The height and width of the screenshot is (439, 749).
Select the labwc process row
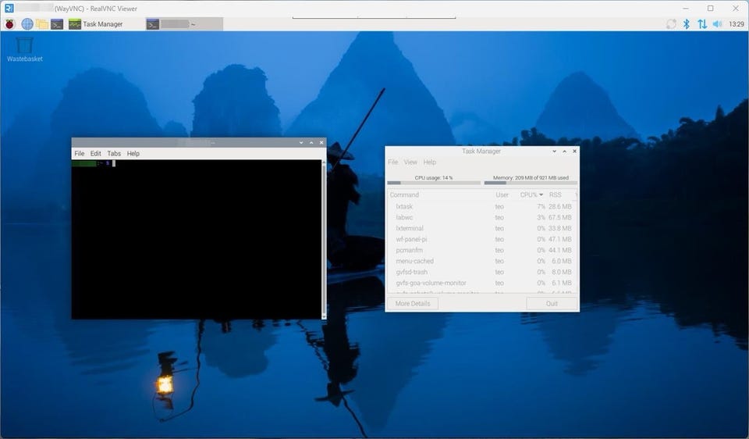(x=481, y=218)
